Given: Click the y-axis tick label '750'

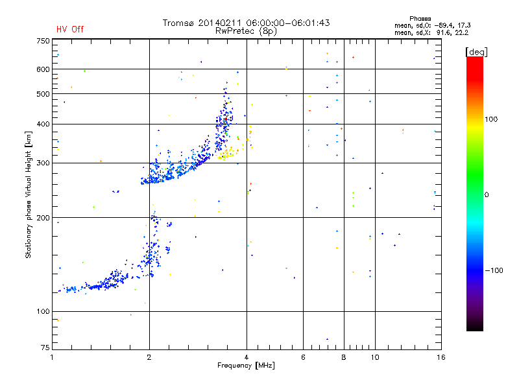Looking at the screenshot, I should (x=43, y=41).
